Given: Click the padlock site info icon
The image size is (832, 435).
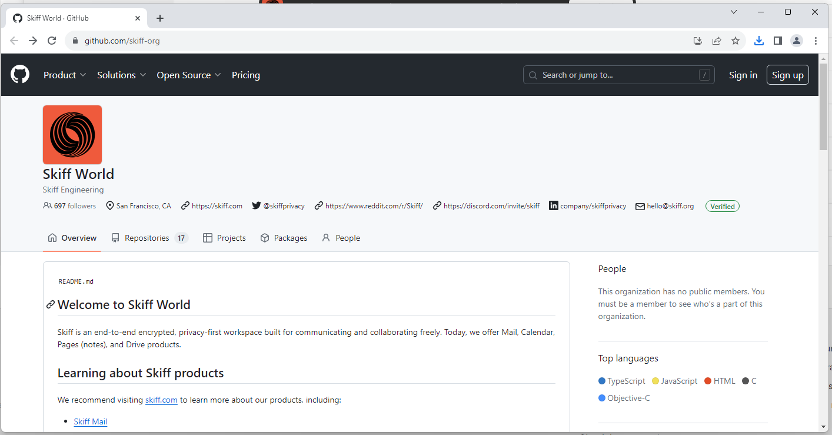Looking at the screenshot, I should click(75, 41).
